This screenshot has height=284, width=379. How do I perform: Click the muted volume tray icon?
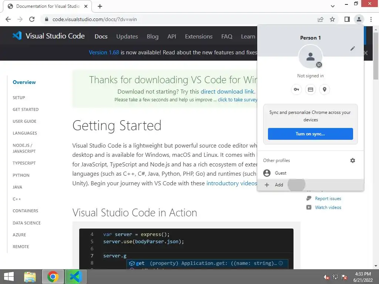(x=326, y=277)
